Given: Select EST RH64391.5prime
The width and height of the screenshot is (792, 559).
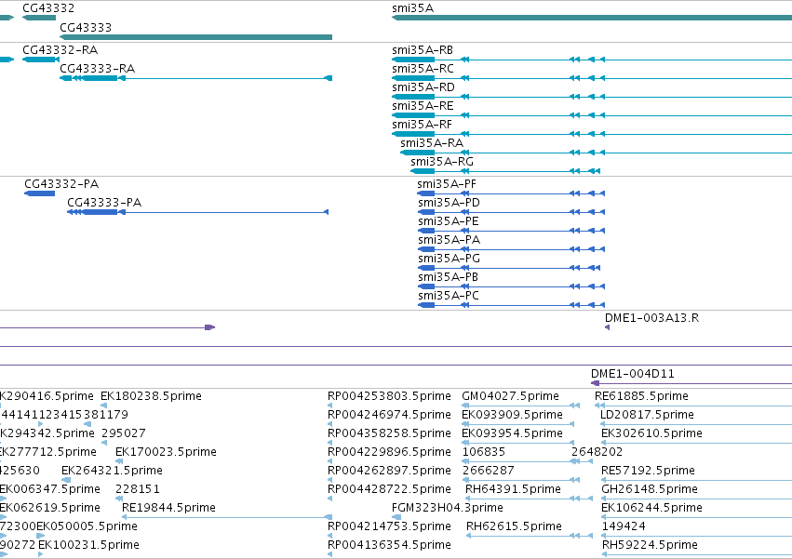Looking at the screenshot, I should (x=513, y=489).
